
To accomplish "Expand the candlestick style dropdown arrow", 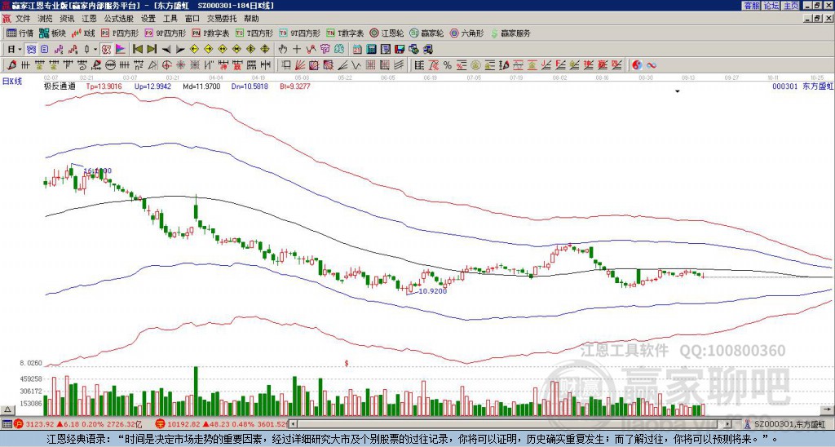I will pyautogui.click(x=95, y=50).
